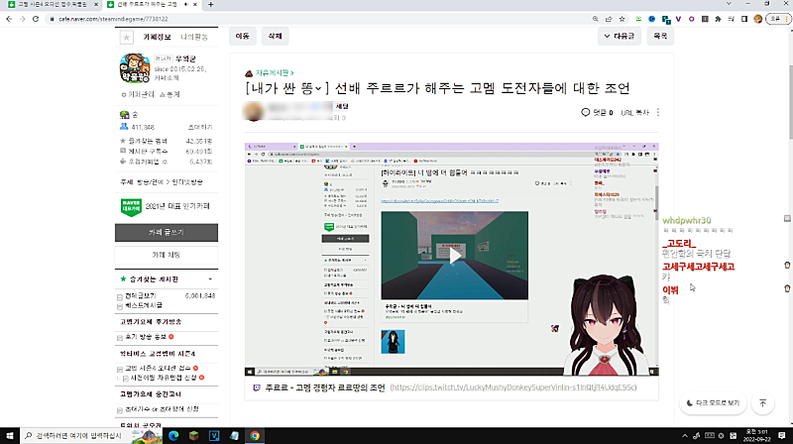This screenshot has height=444, width=793.
Task: Click the comment bubble icon (댓글)
Action: 586,113
